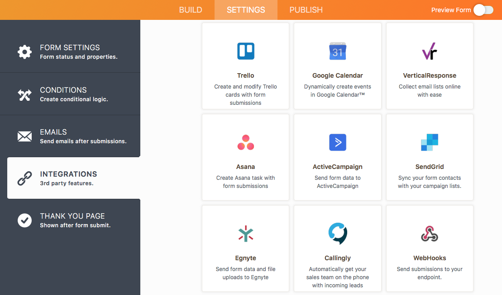502x295 pixels.
Task: Toggle the Preview Form switch
Action: point(483,10)
